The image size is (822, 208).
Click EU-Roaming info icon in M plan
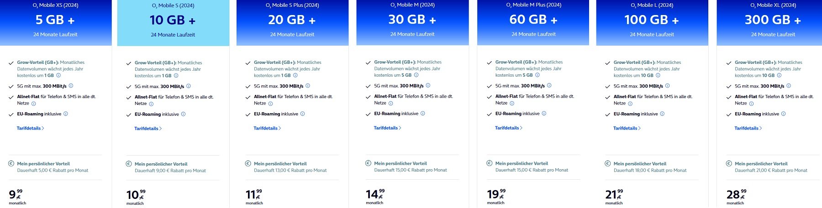(422, 114)
